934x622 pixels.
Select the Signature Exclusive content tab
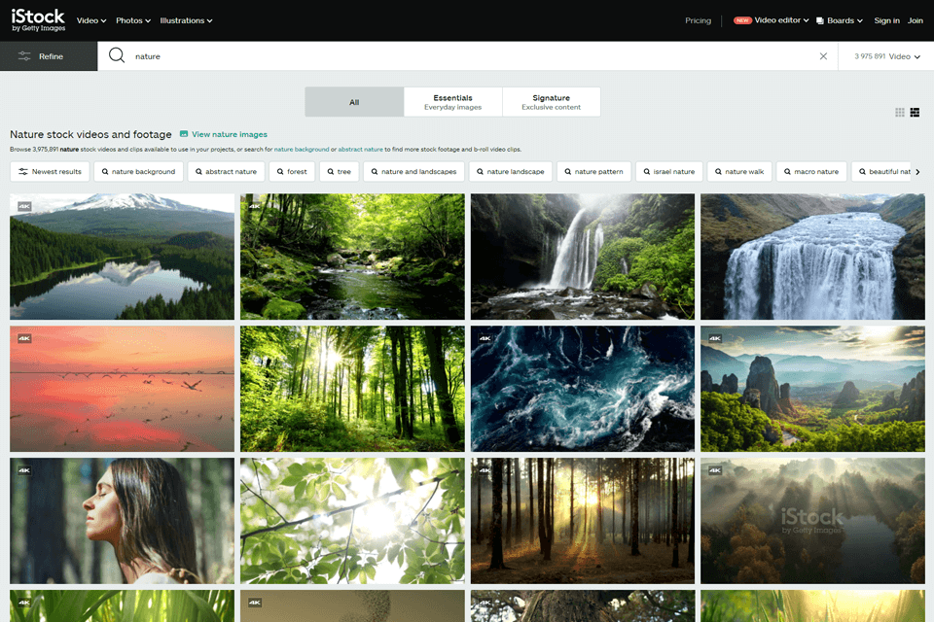coord(551,102)
